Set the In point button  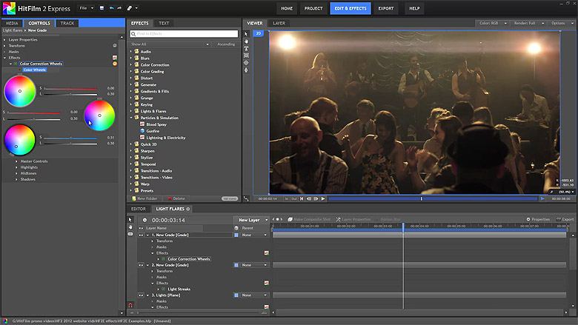[x=287, y=198]
